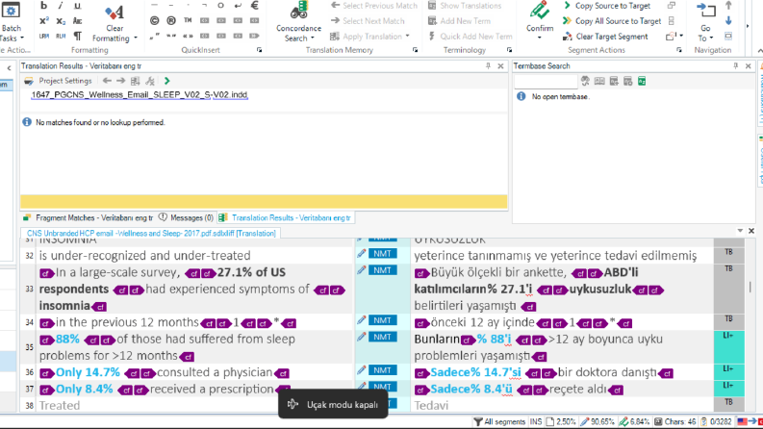Select CNS Unbranded HCP email document tab
Viewport: 763px width, 429px height.
[x=151, y=234]
